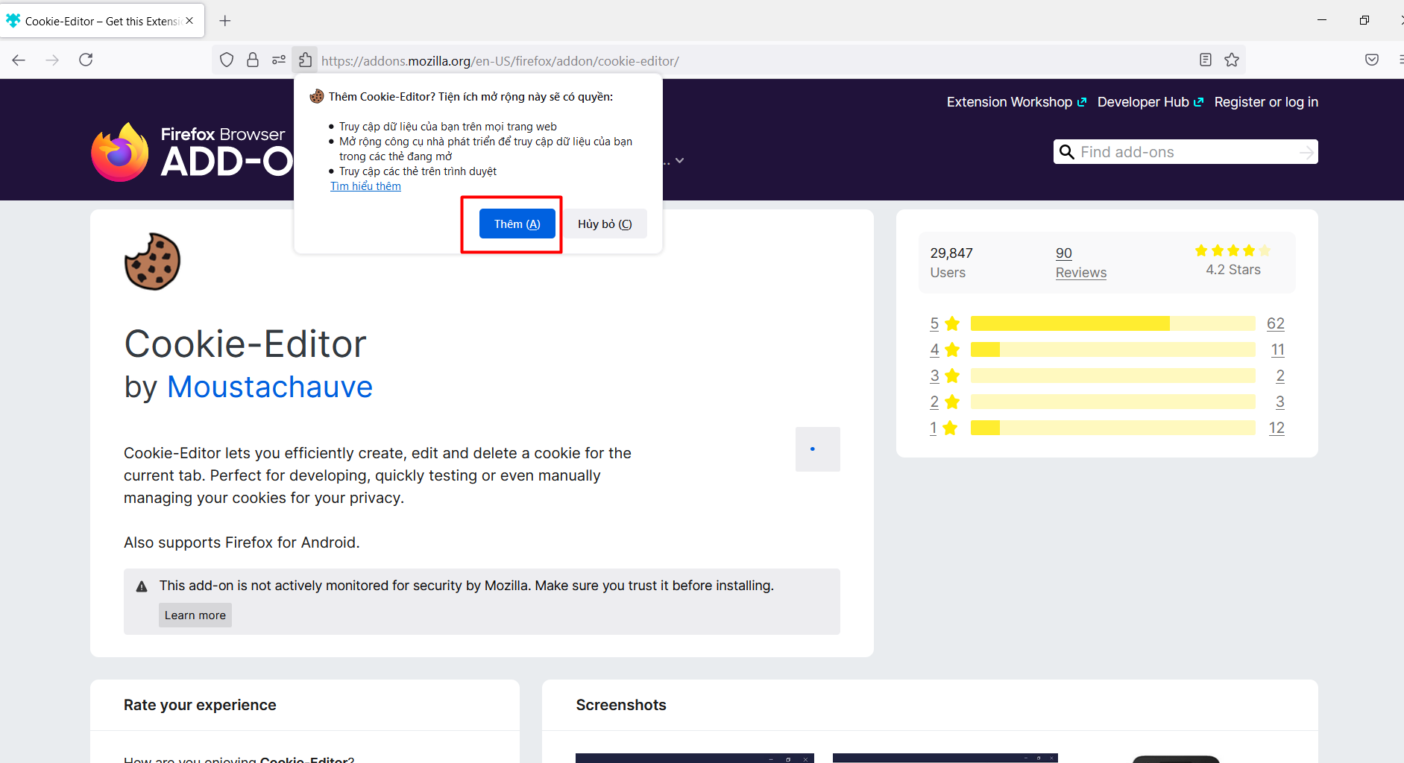
Task: Open the Tìm hiểu thêm link
Action: 365,186
